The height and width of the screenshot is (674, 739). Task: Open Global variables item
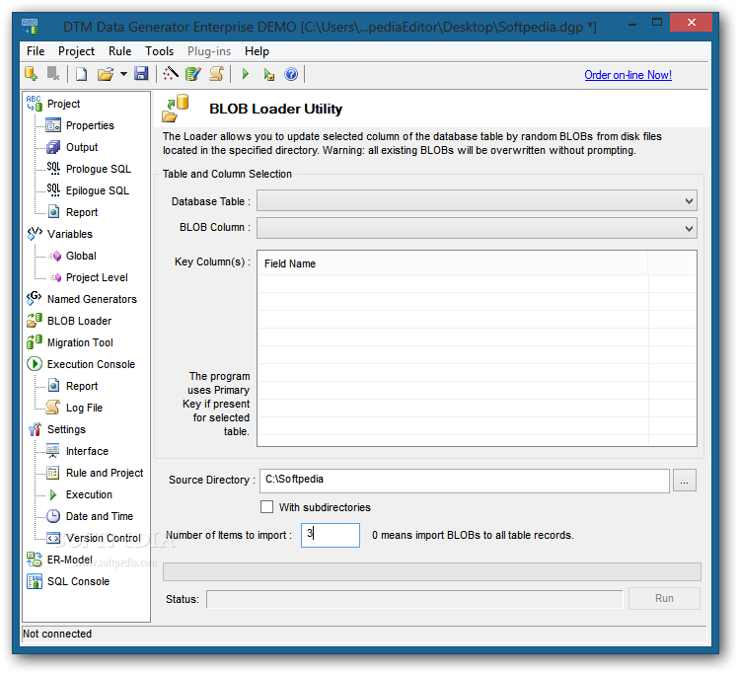pyautogui.click(x=81, y=256)
